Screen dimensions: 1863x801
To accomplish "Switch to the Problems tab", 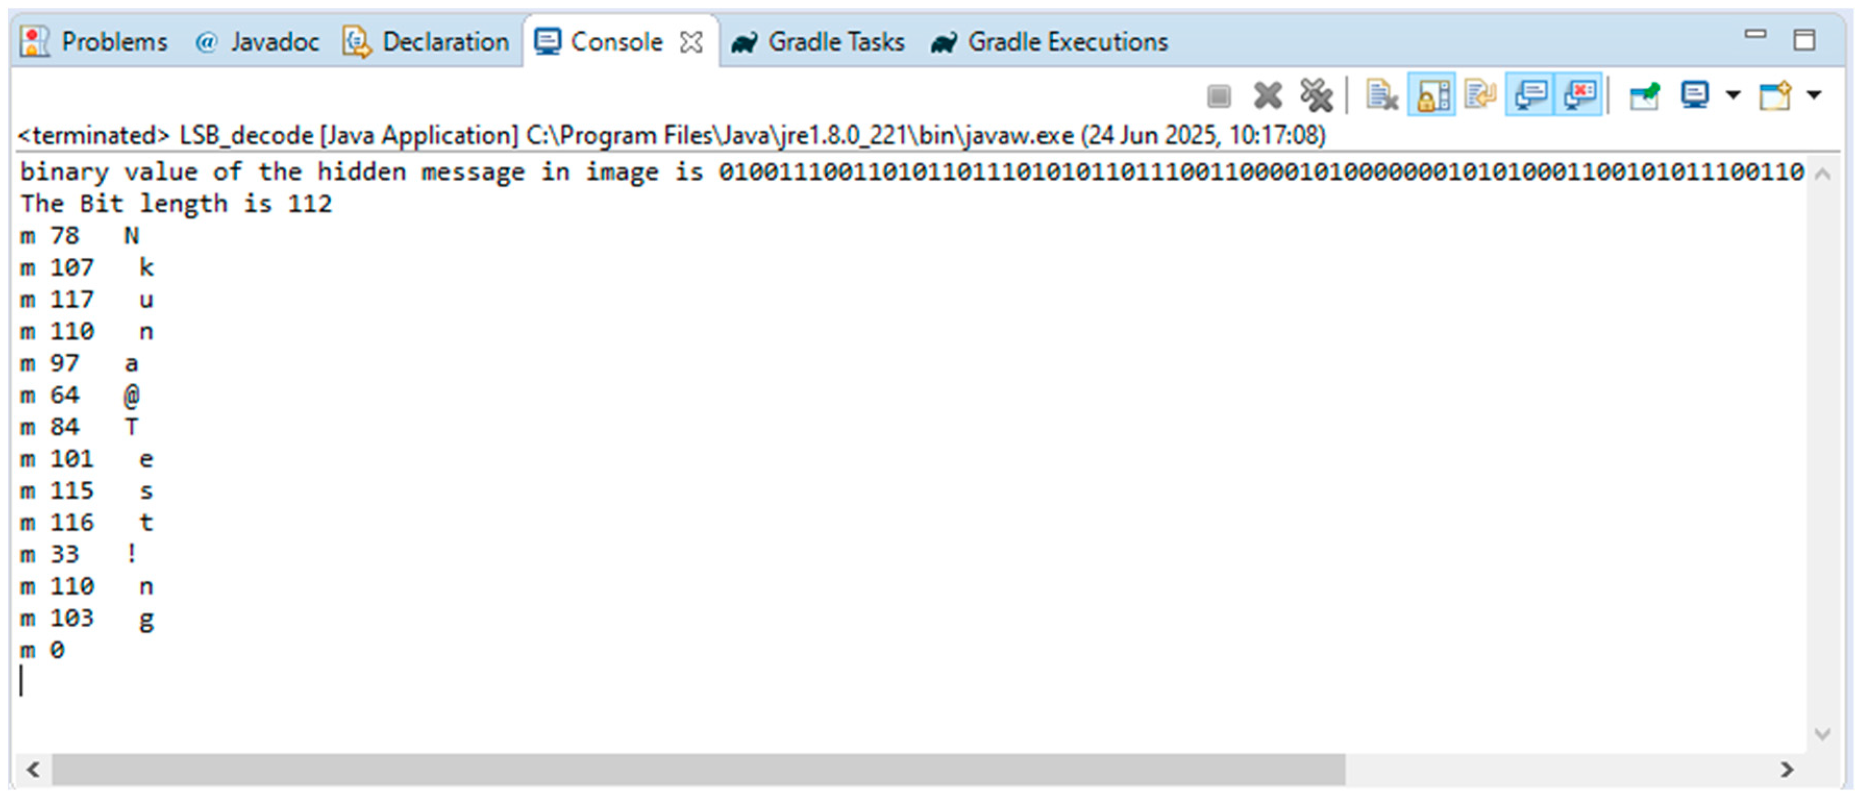I will (x=94, y=42).
